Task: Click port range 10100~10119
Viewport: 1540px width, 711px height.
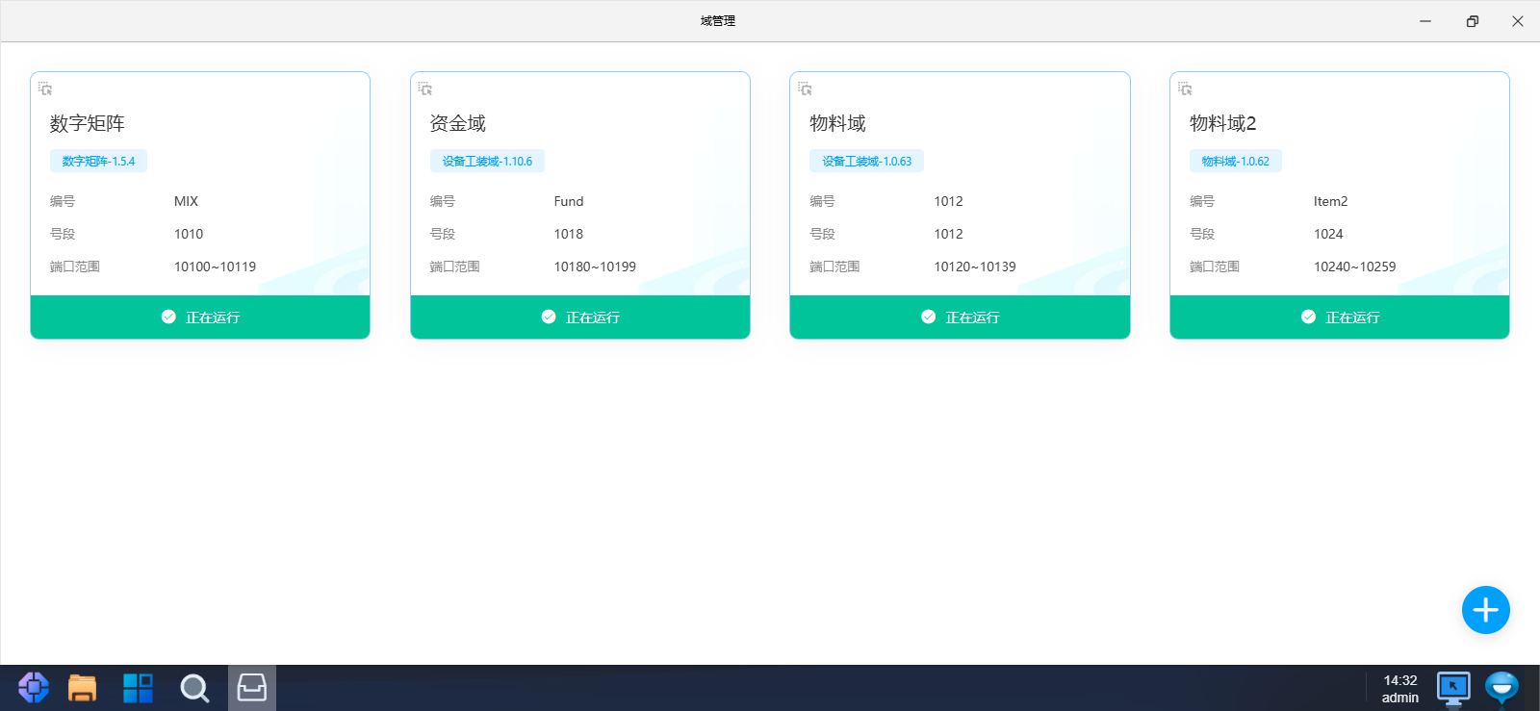Action: 215,267
